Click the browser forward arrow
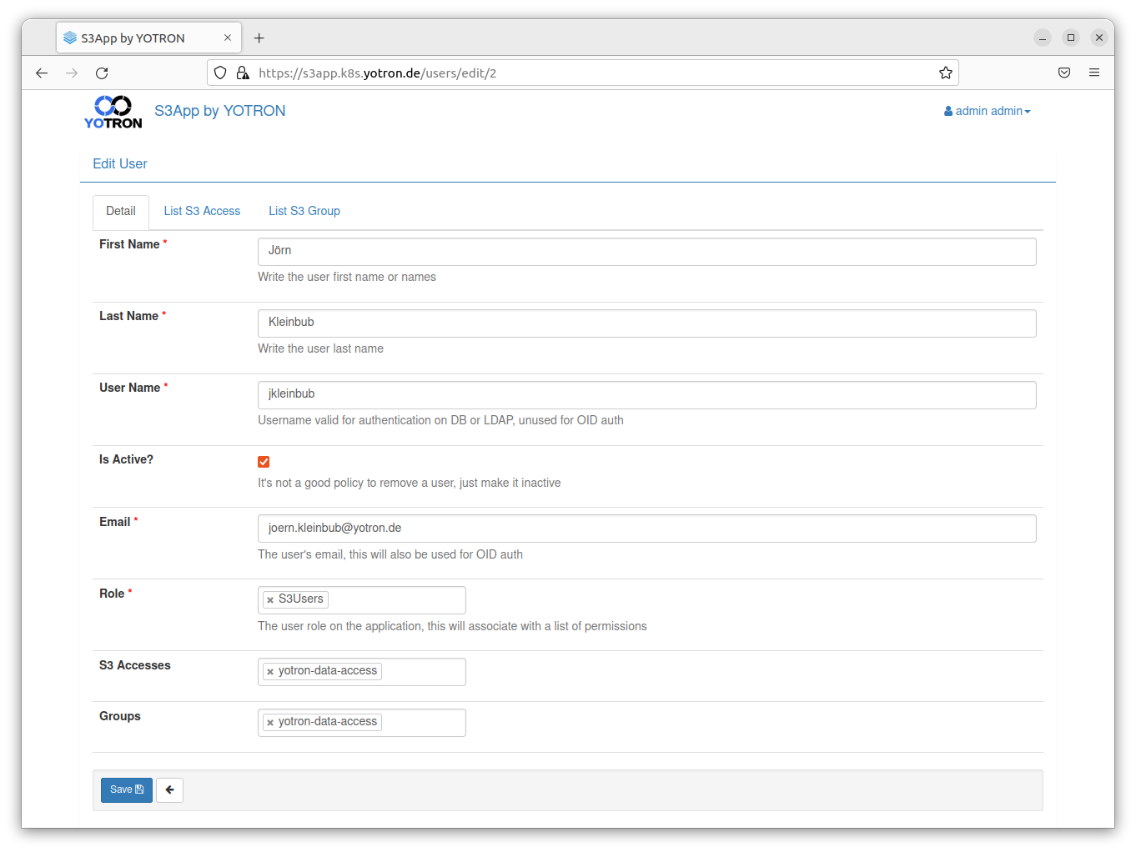Viewport: 1136px width, 852px height. [x=72, y=73]
